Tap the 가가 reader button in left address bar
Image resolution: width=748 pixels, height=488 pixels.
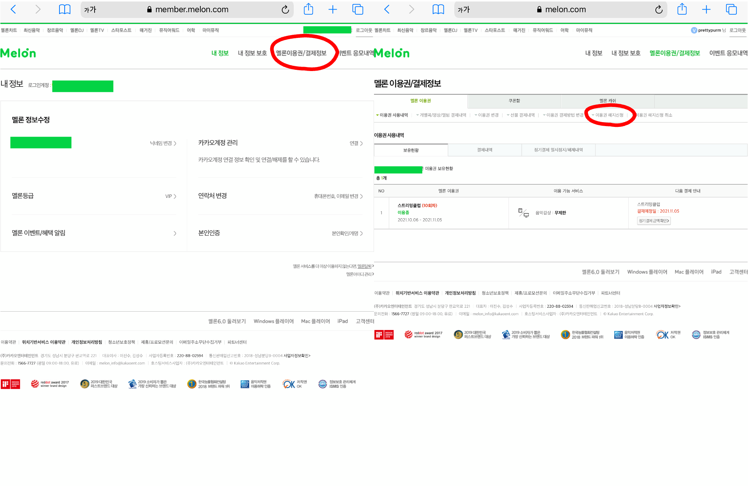point(90,10)
